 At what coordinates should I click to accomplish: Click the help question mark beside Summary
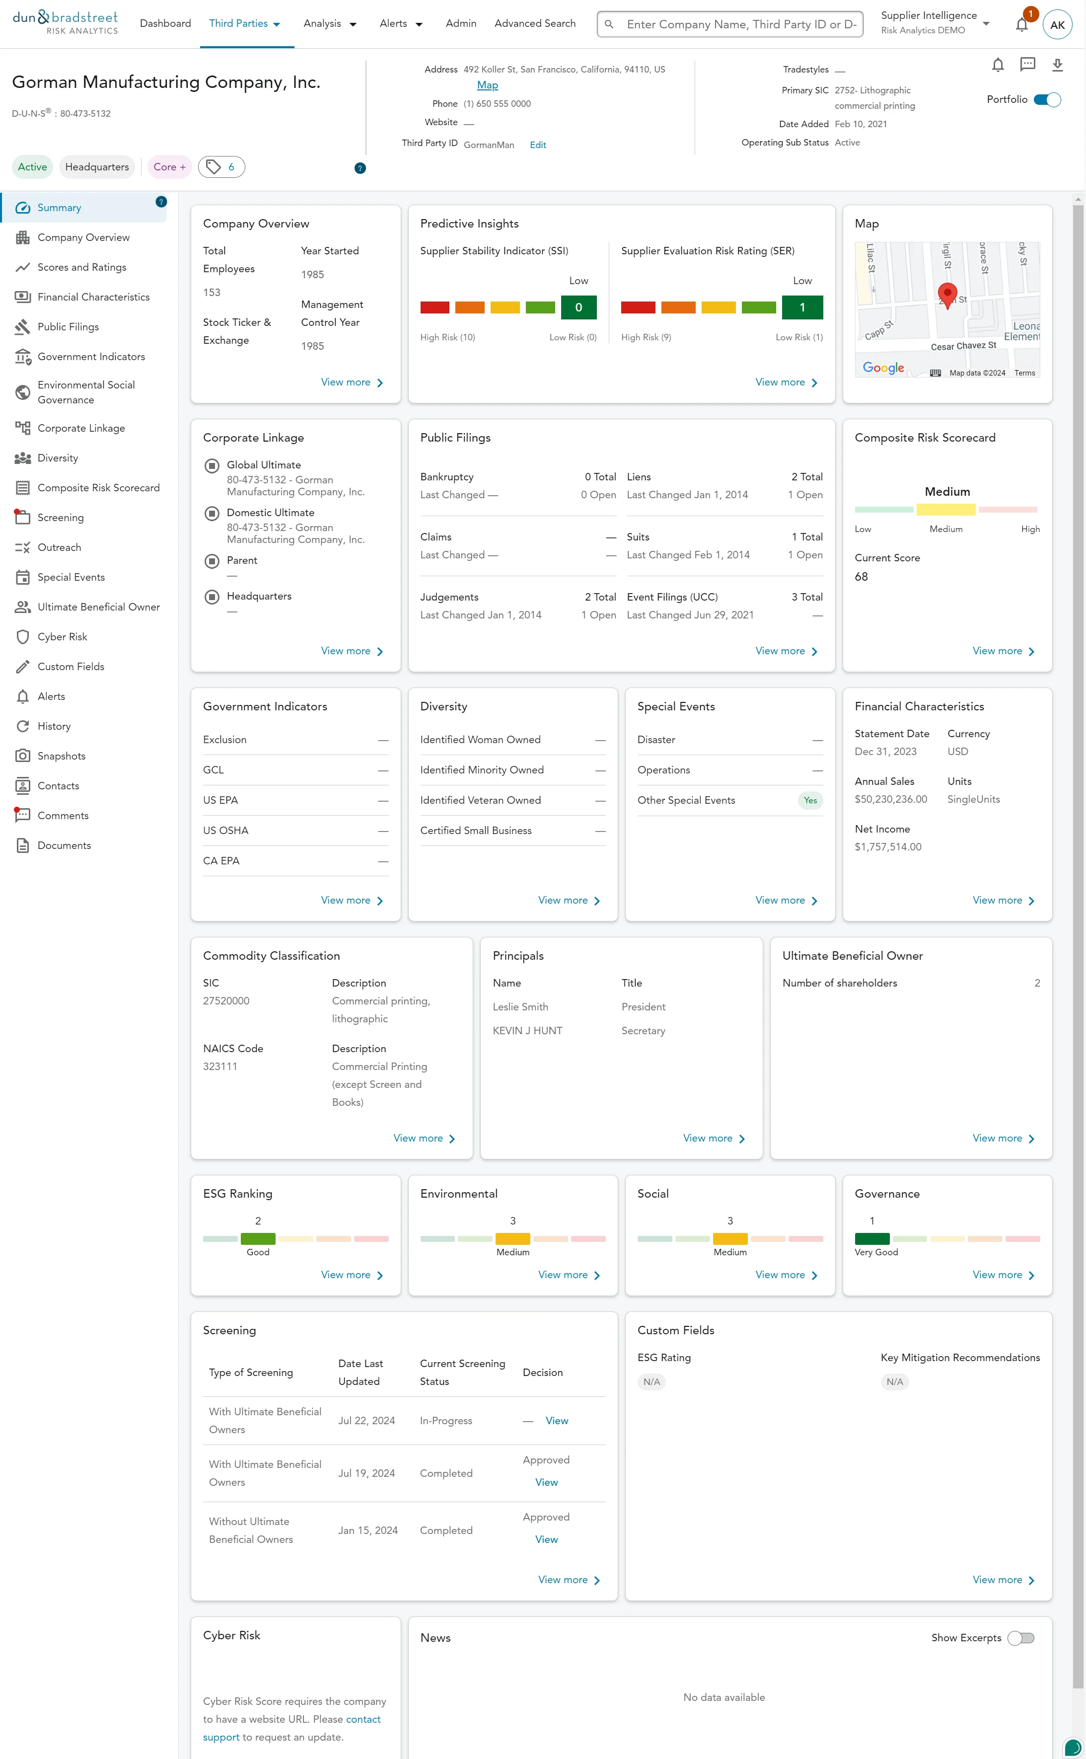point(161,202)
